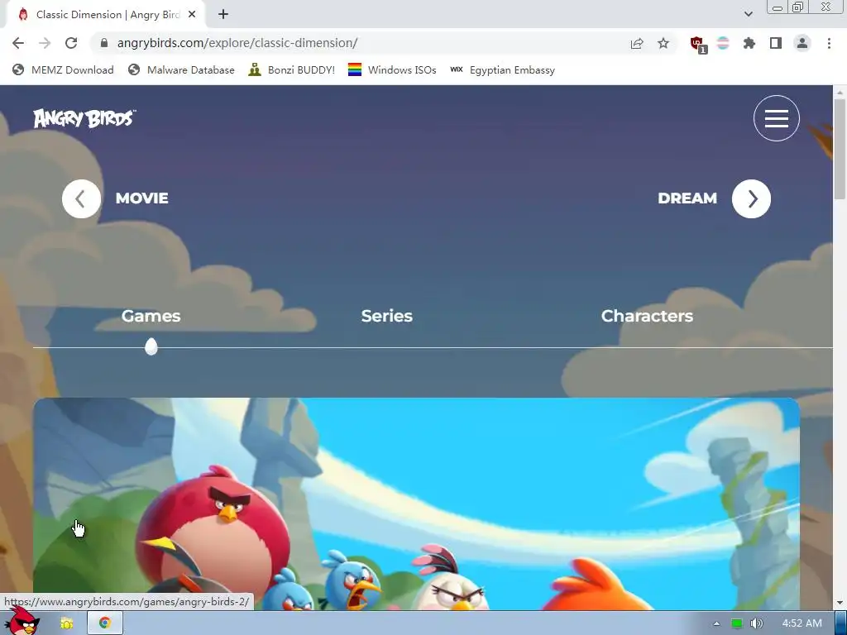Click the DREAM dimension label
Viewport: 847px width, 635px height.
click(x=687, y=198)
